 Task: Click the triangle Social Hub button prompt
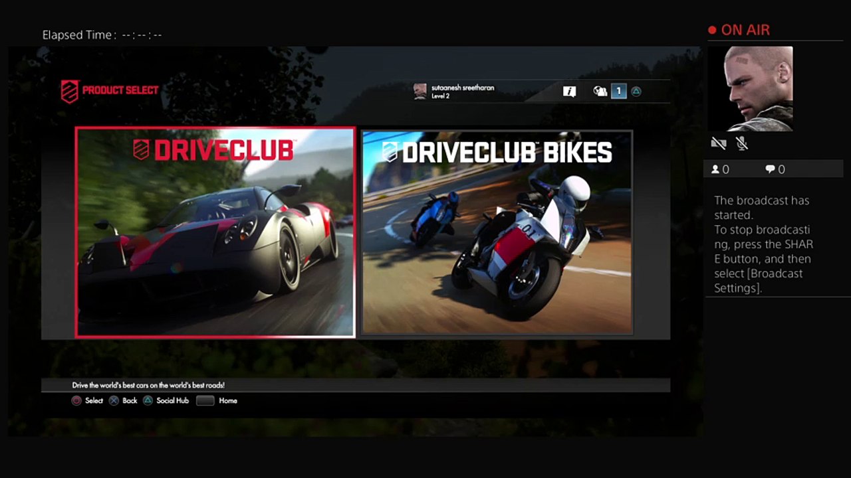(148, 401)
